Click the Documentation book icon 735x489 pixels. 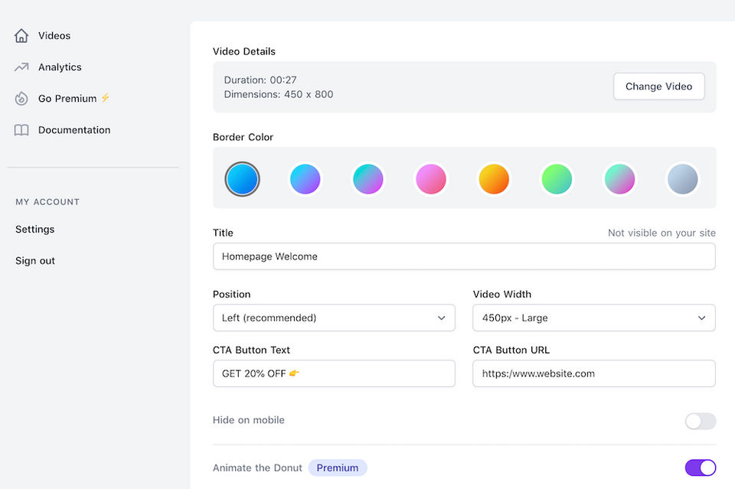[x=21, y=130]
